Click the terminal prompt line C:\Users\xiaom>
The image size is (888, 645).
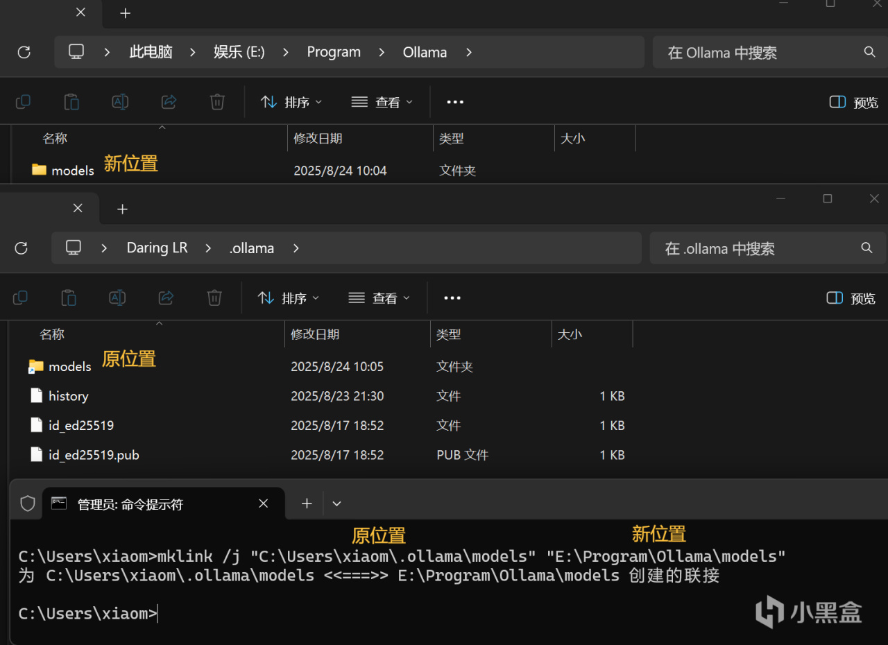coord(88,614)
